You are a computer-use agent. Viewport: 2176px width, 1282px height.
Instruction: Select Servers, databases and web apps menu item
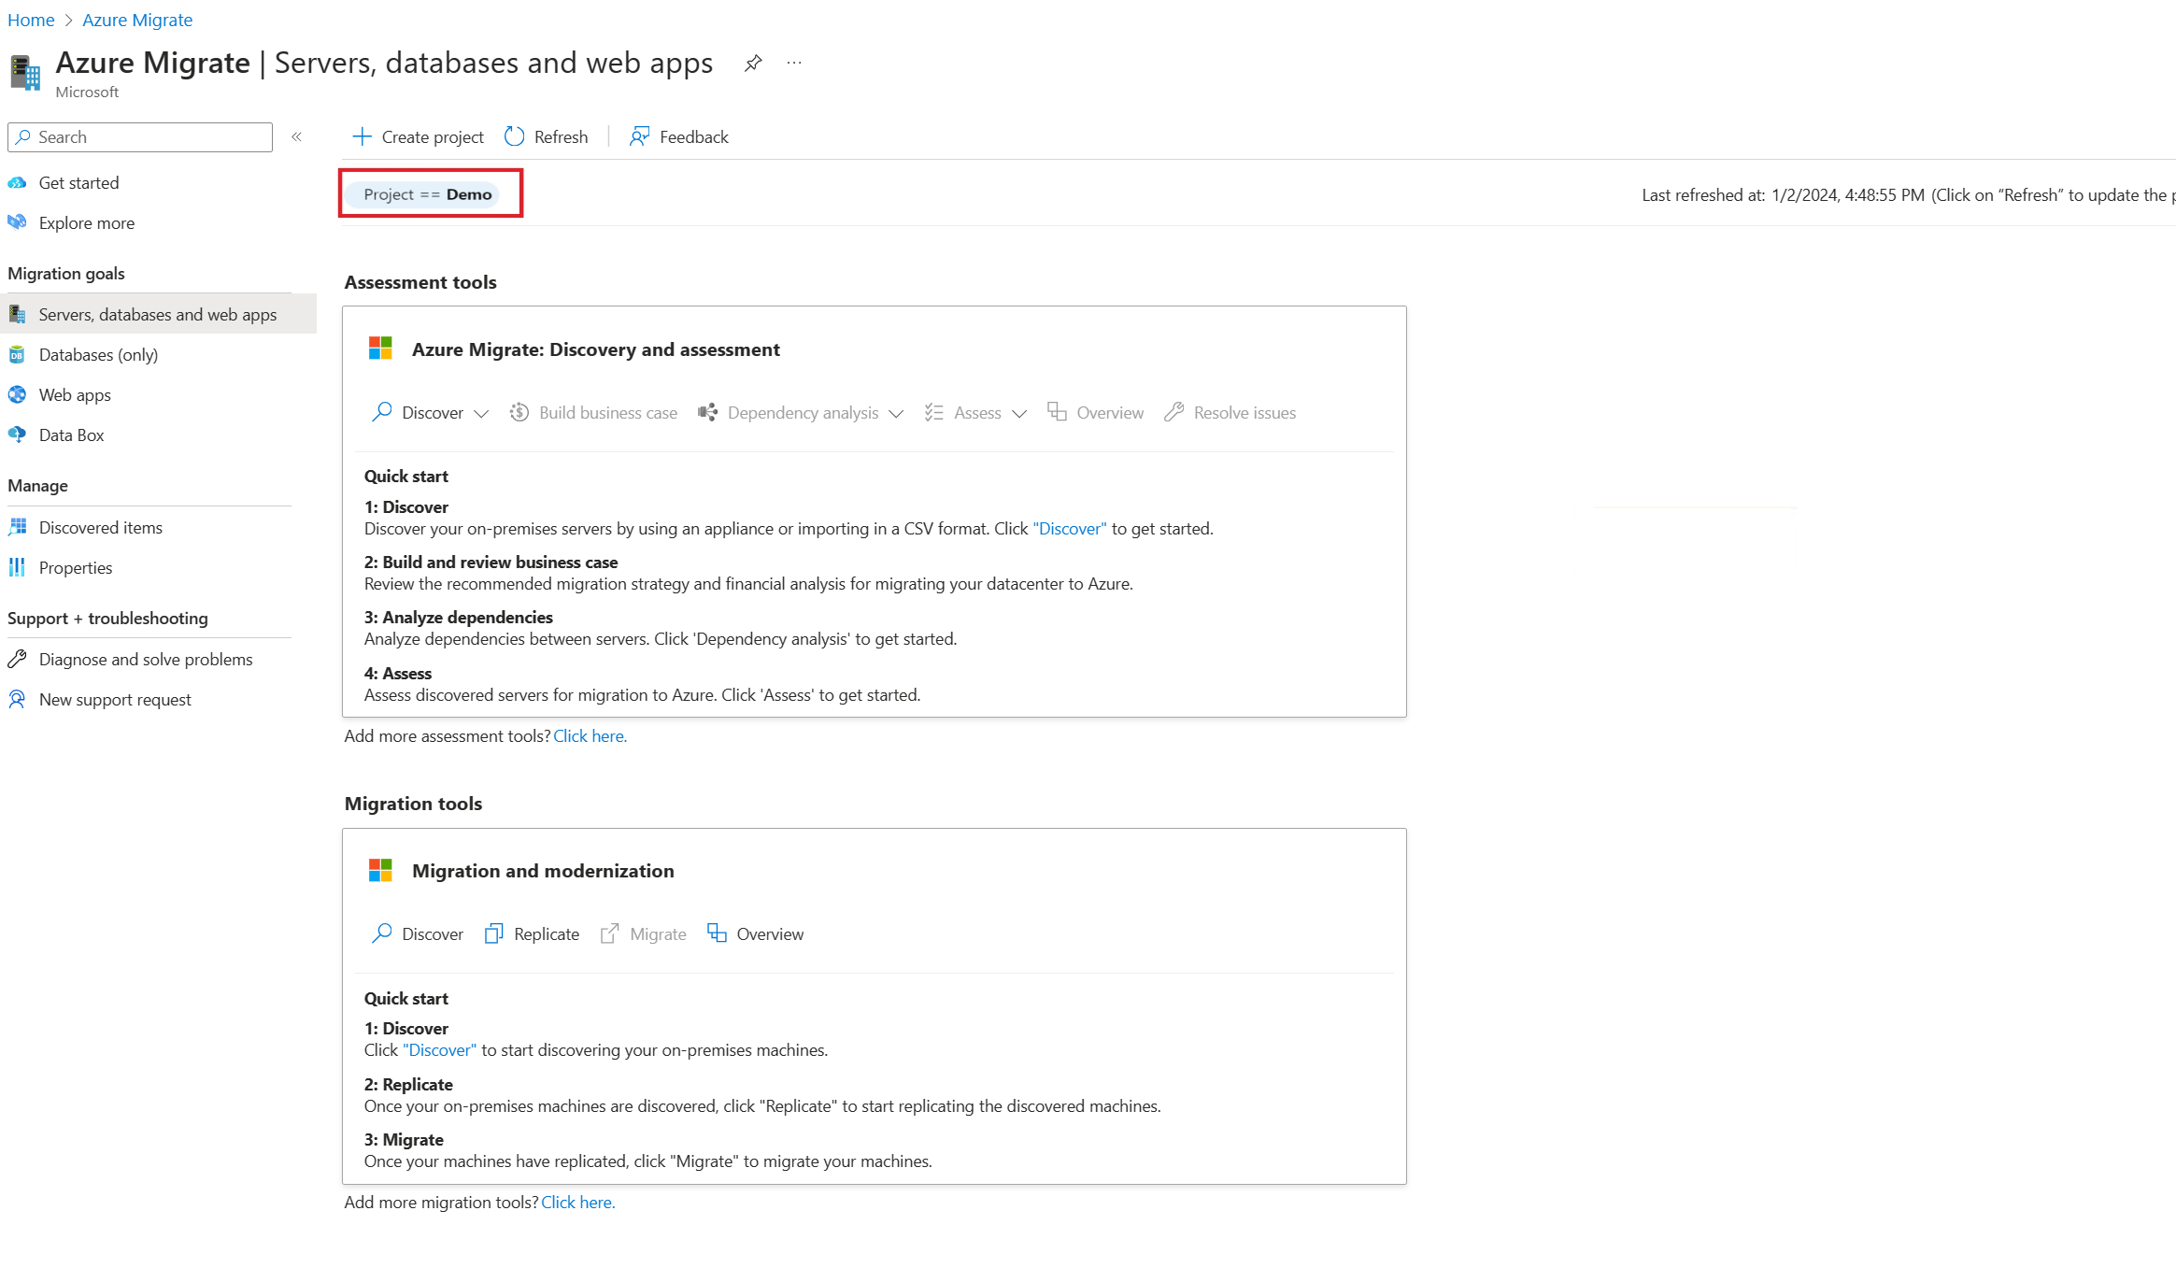(x=159, y=314)
